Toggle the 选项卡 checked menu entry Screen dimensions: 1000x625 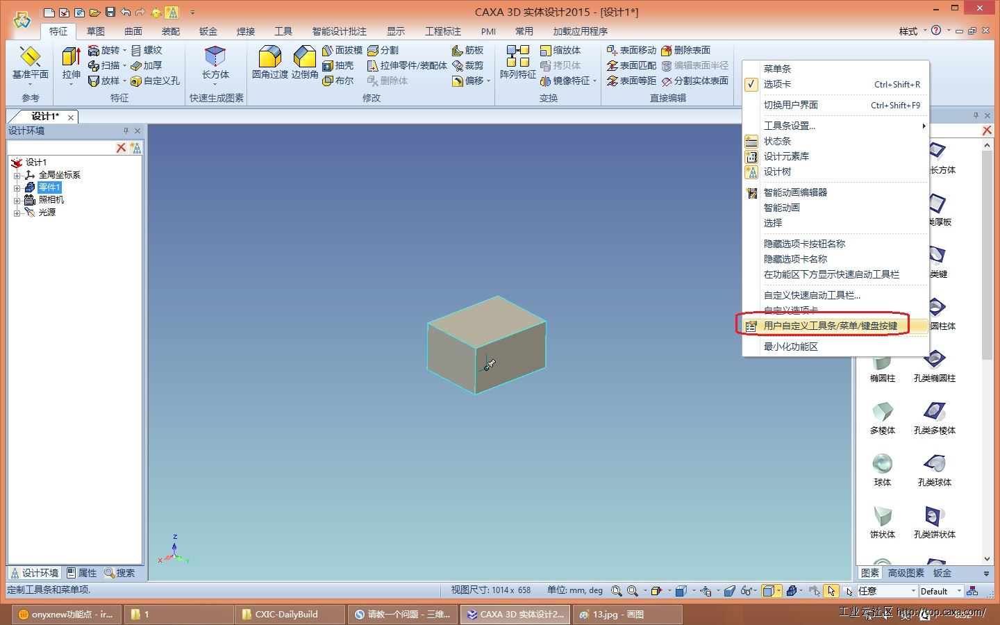point(835,84)
